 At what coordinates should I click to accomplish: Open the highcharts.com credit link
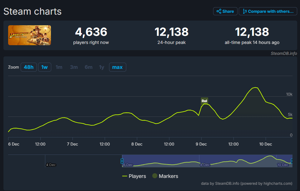[247, 184]
